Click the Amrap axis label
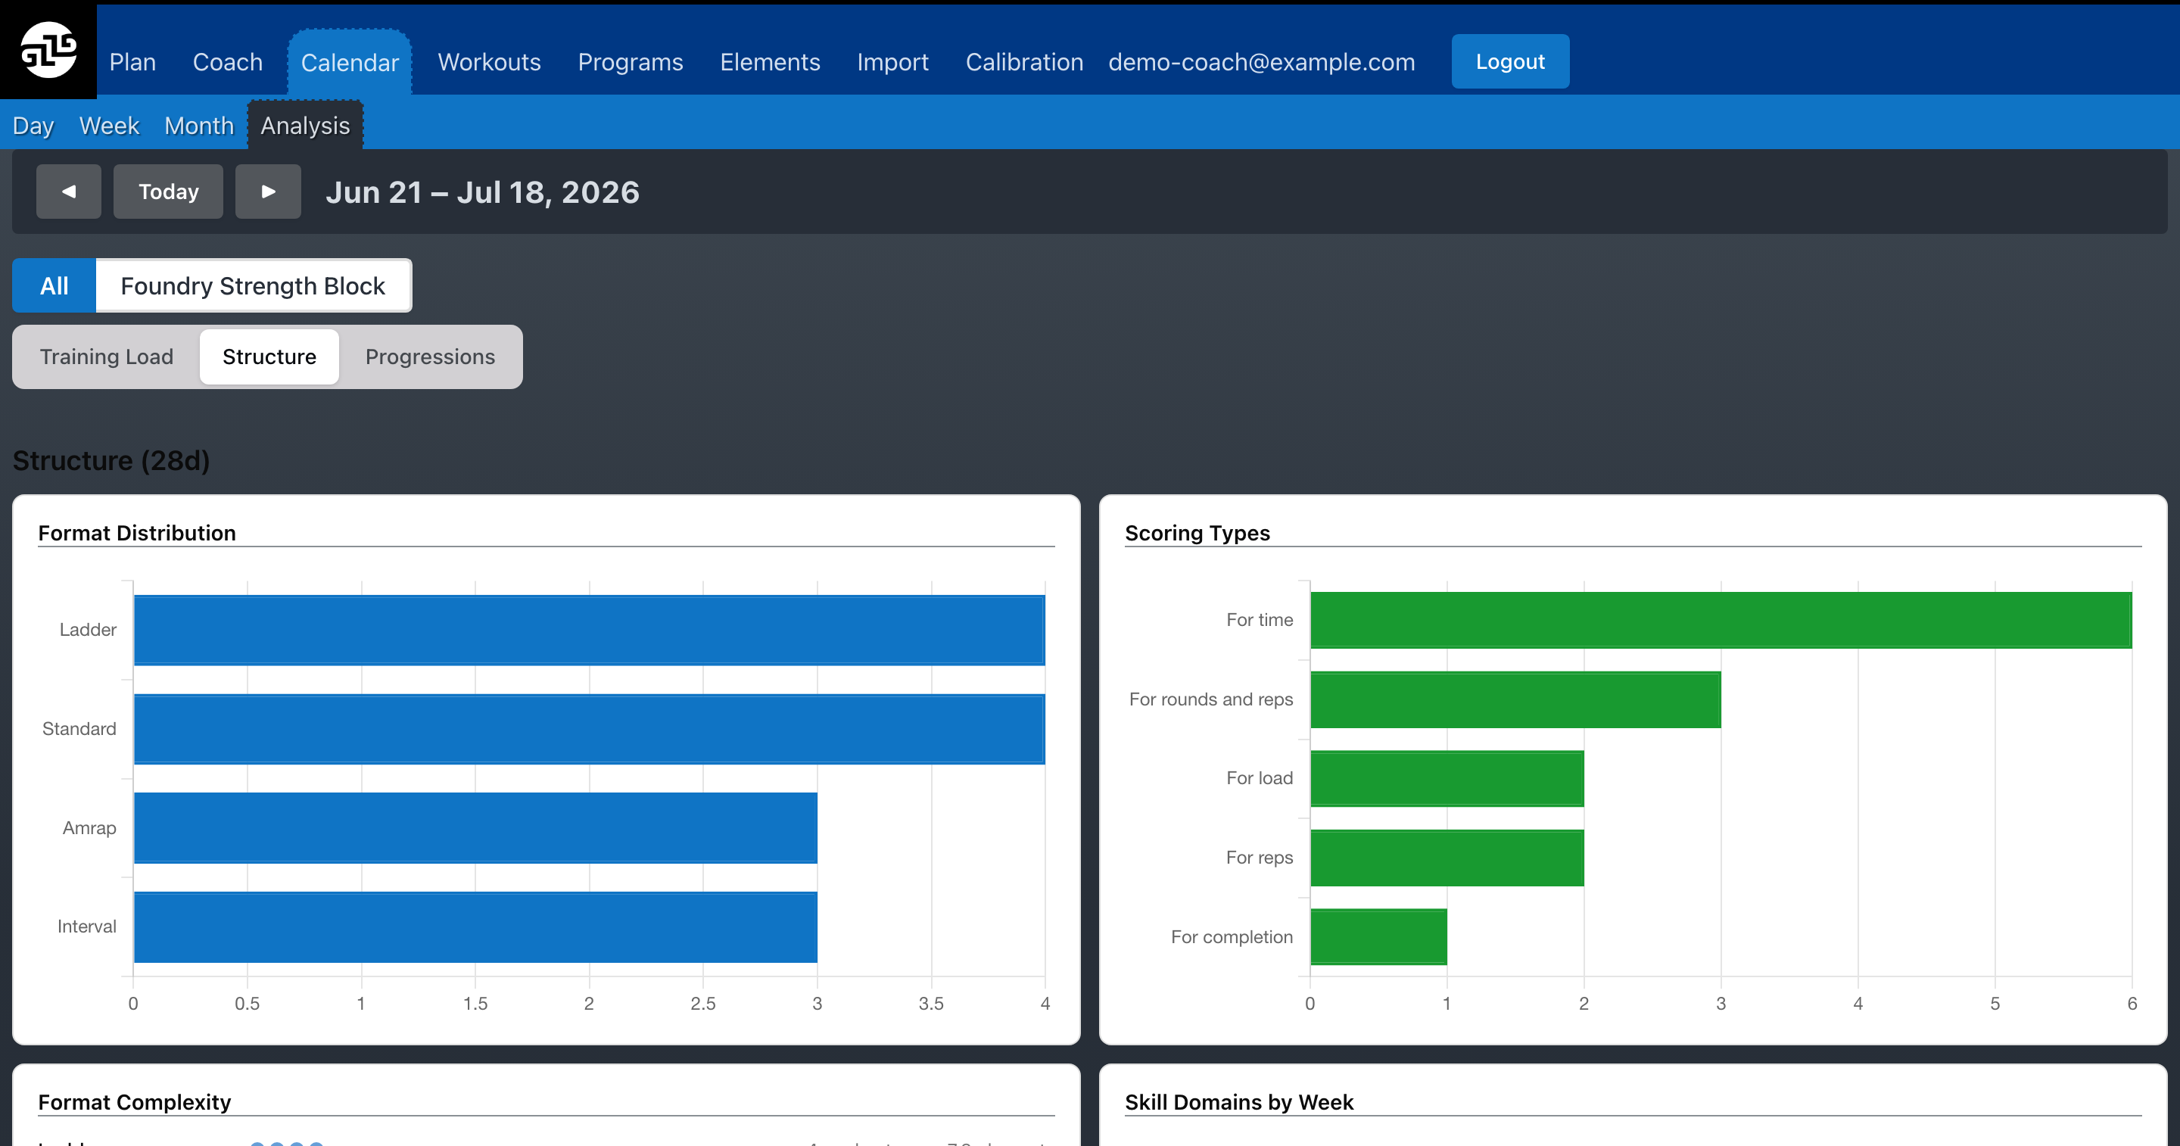 click(x=90, y=828)
